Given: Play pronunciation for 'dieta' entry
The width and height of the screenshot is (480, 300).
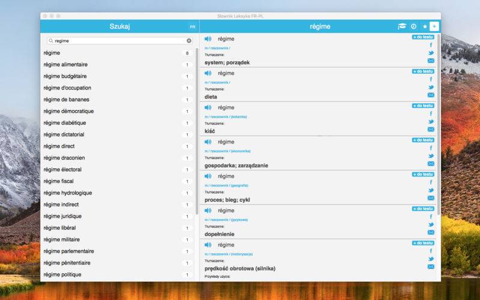Looking at the screenshot, I should 208,73.
